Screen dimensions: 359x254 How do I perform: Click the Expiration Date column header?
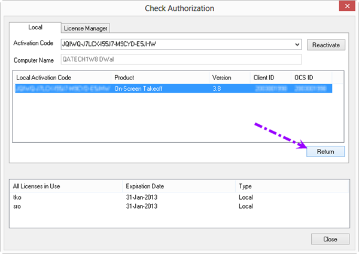click(x=179, y=186)
